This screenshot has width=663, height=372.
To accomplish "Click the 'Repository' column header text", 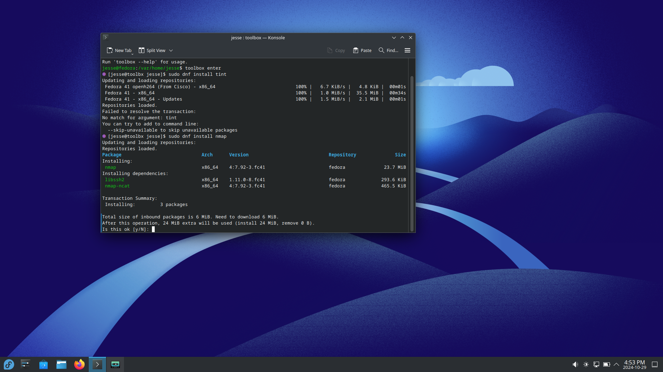I will pos(343,155).
